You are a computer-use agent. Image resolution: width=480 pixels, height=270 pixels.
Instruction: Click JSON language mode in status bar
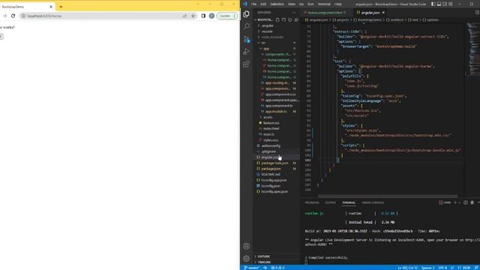464,268
